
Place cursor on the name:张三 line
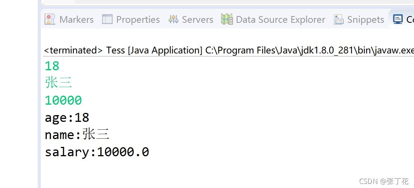[x=77, y=135]
